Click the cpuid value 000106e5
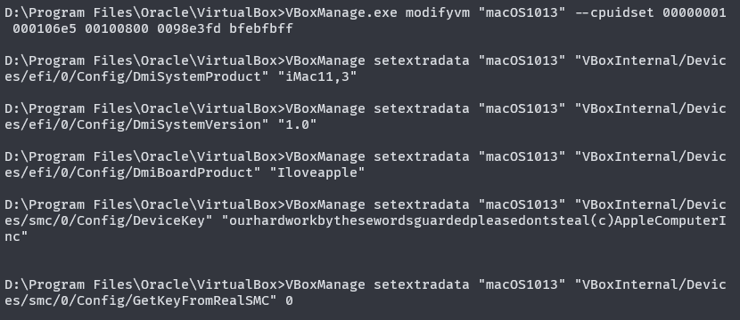Viewport: 740px width, 320px height. (45, 28)
